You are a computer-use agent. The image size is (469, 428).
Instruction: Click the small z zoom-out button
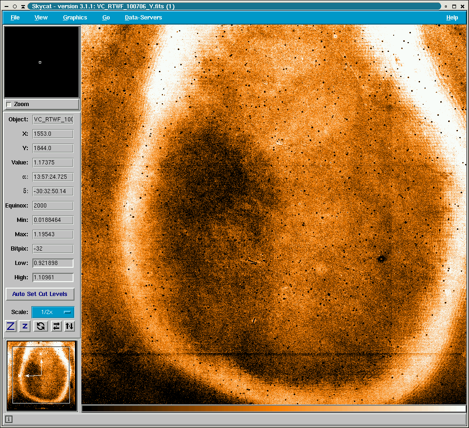[25, 326]
